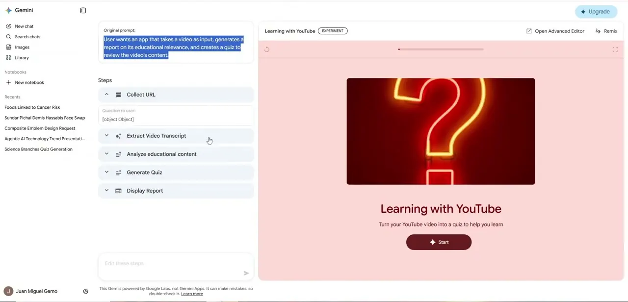Expand the Analyze educational content chevron
Image resolution: width=628 pixels, height=302 pixels.
pos(106,154)
